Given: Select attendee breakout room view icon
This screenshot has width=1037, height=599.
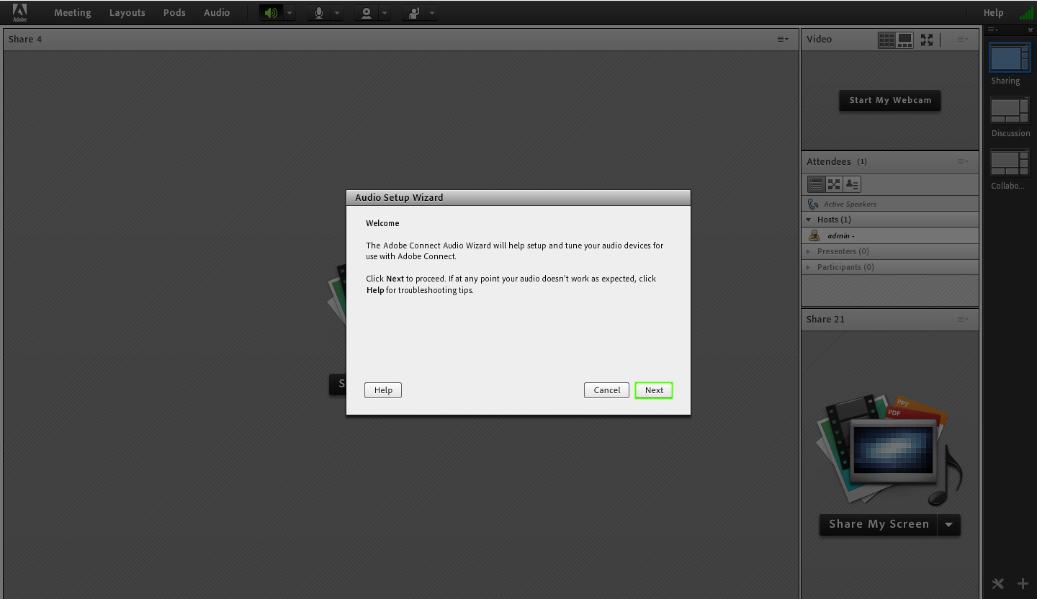Looking at the screenshot, I should click(x=834, y=184).
